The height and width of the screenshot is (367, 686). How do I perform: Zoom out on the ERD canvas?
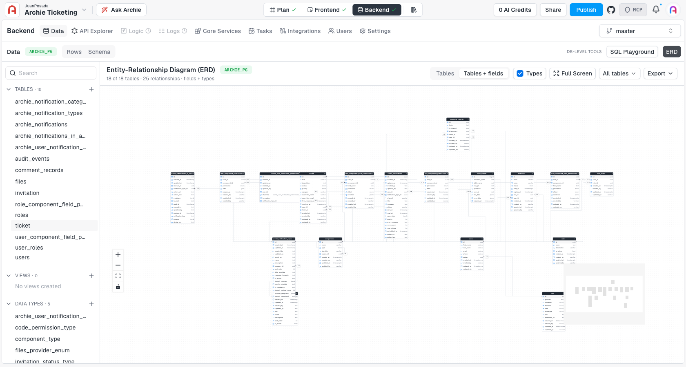[x=118, y=265]
